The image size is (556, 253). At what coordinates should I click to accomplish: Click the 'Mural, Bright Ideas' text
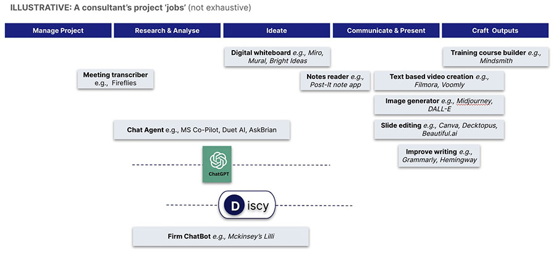(x=277, y=60)
